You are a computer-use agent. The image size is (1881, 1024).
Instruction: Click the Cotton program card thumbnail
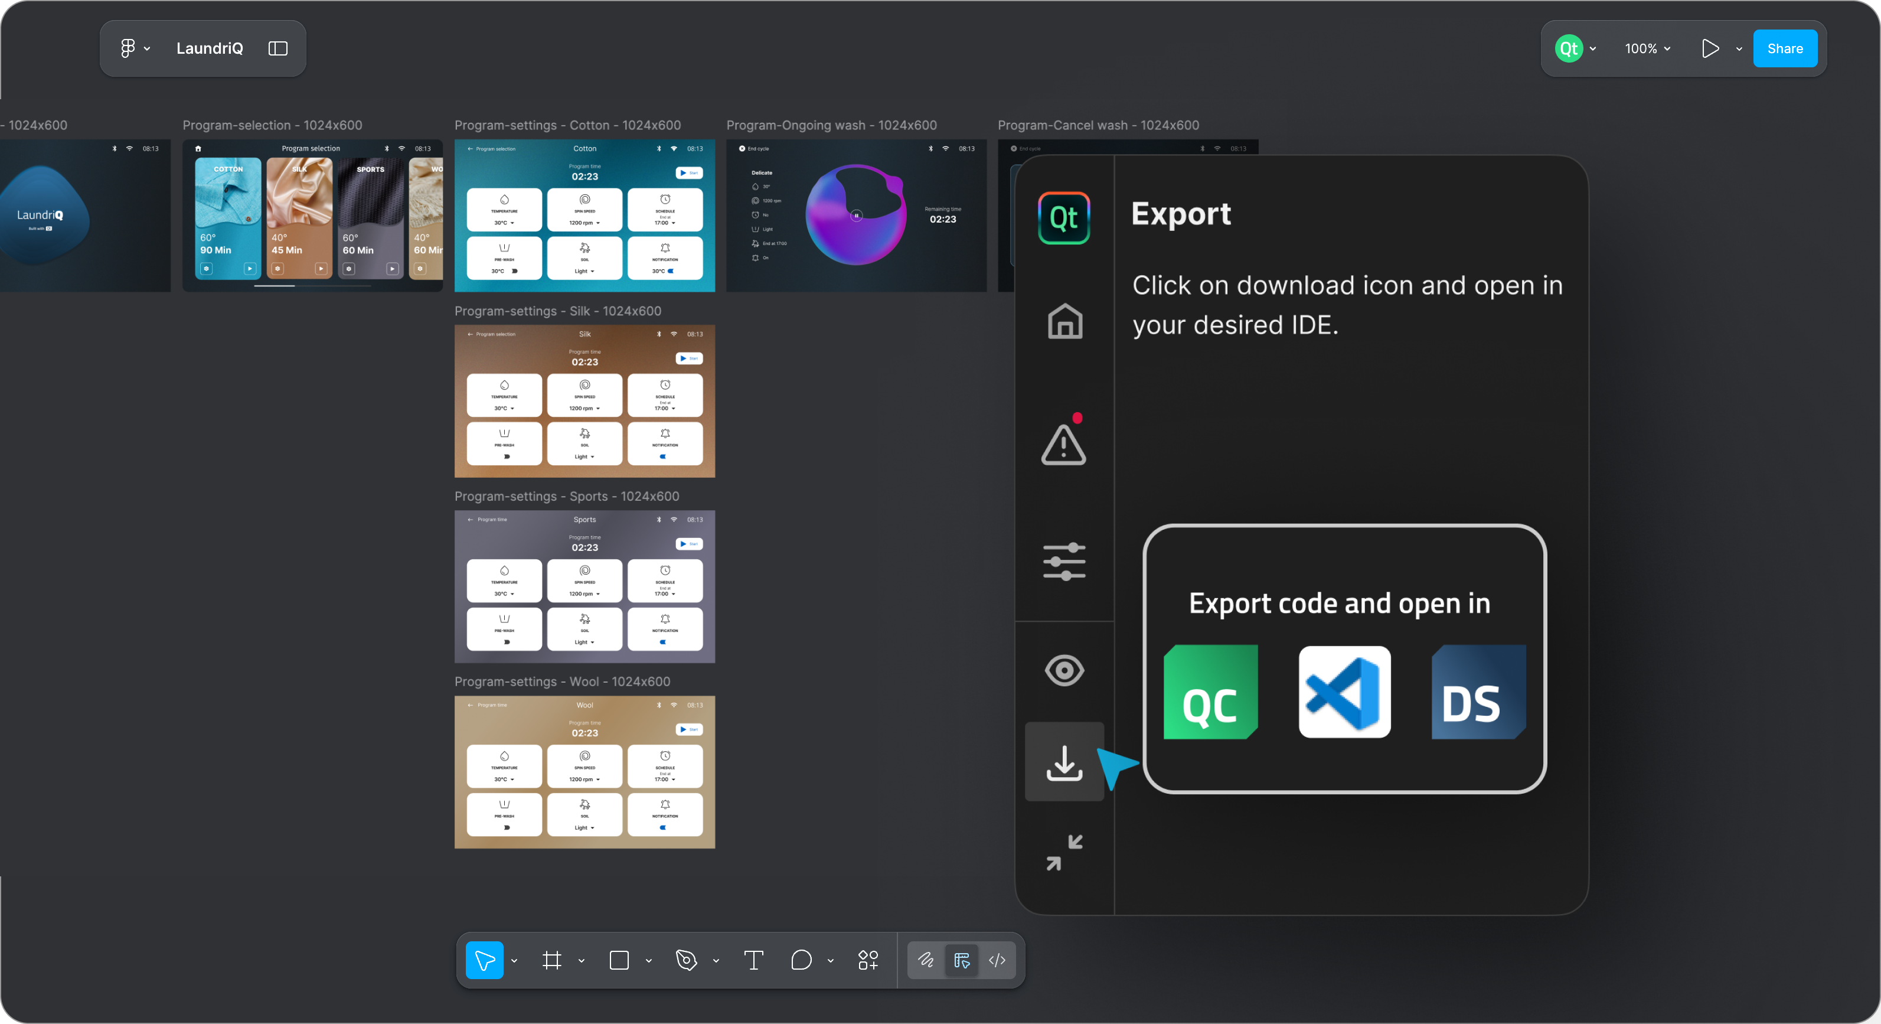pos(228,219)
